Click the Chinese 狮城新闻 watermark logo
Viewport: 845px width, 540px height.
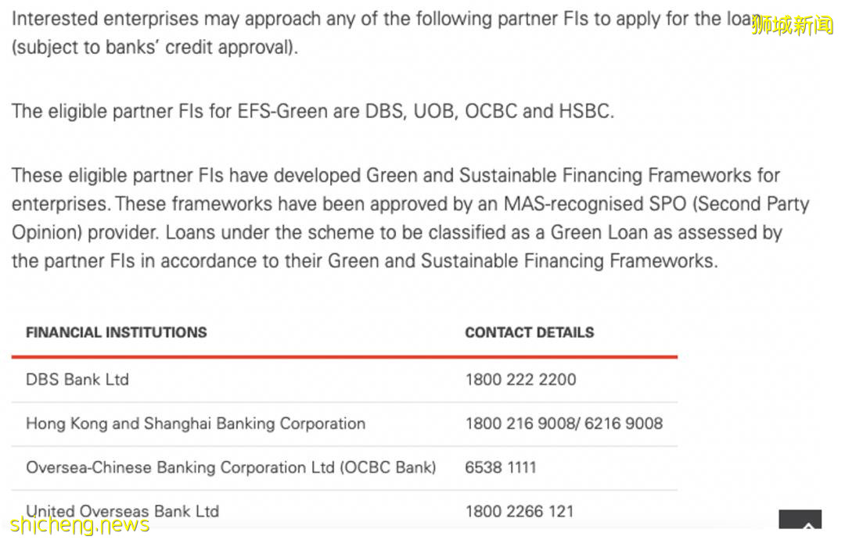(x=793, y=25)
